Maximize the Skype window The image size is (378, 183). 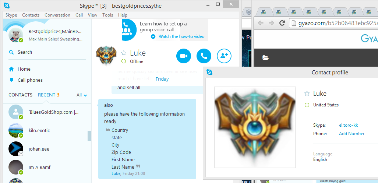click(x=218, y=4)
